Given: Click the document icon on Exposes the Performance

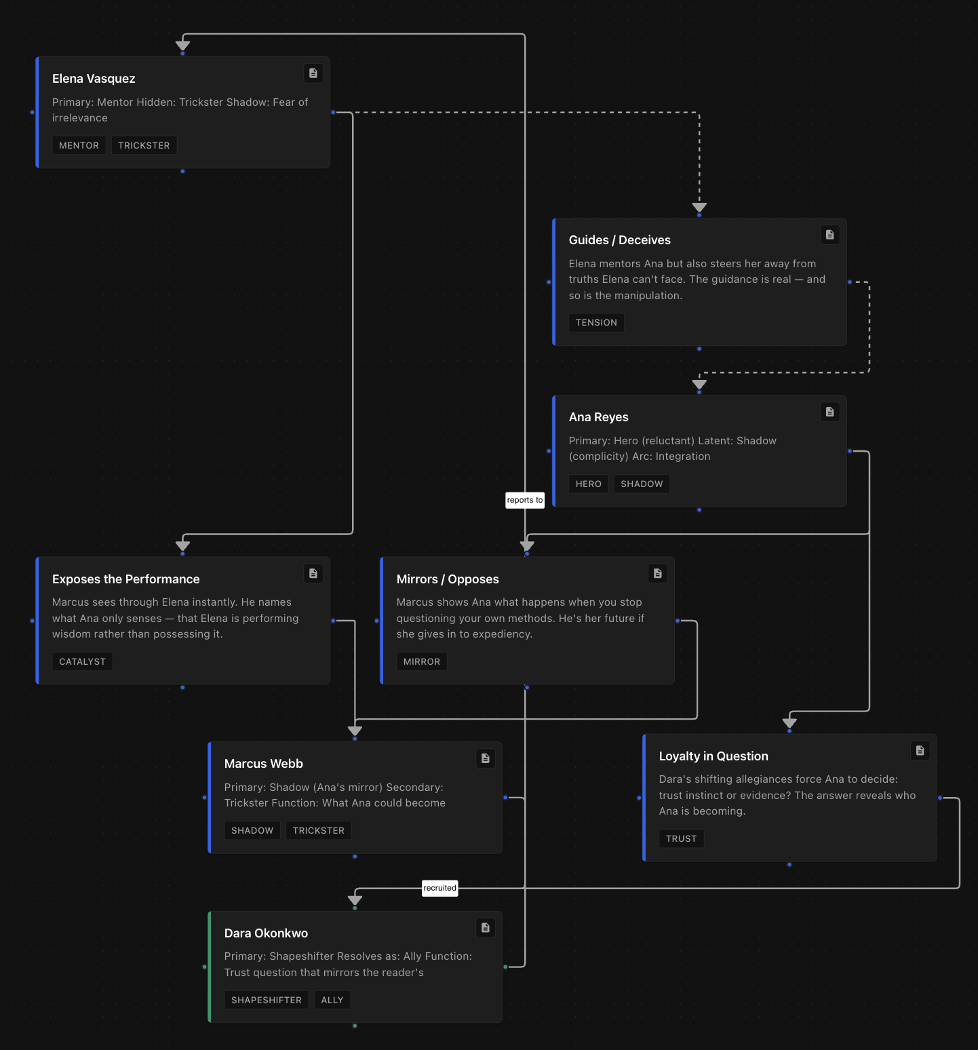Looking at the screenshot, I should [313, 573].
